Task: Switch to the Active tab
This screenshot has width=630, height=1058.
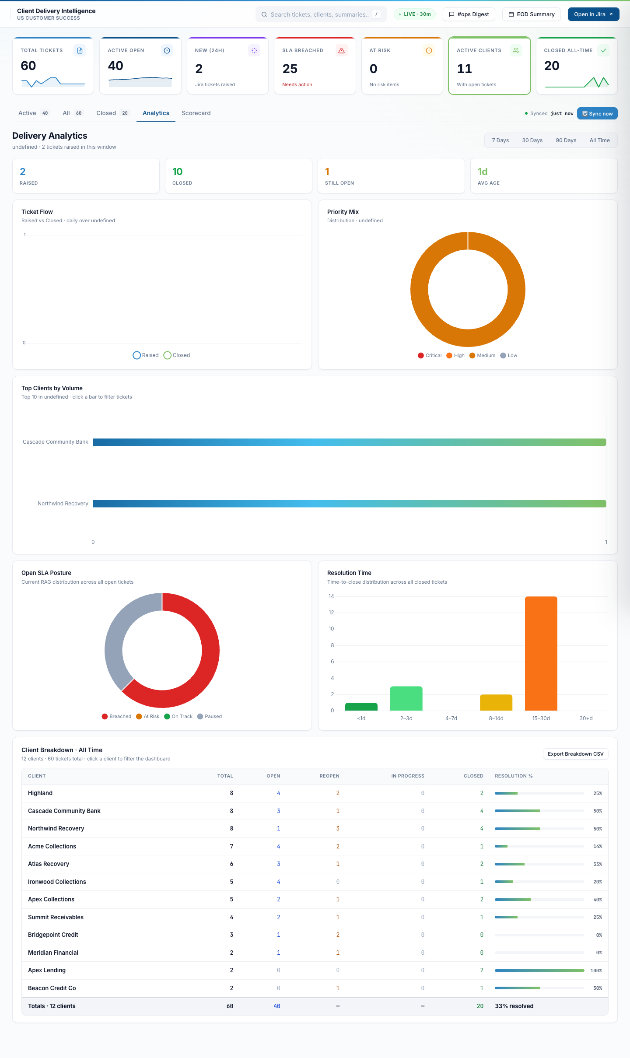Action: (34, 113)
